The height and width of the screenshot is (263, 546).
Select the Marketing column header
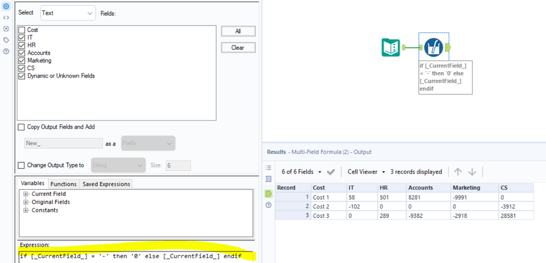click(x=474, y=188)
